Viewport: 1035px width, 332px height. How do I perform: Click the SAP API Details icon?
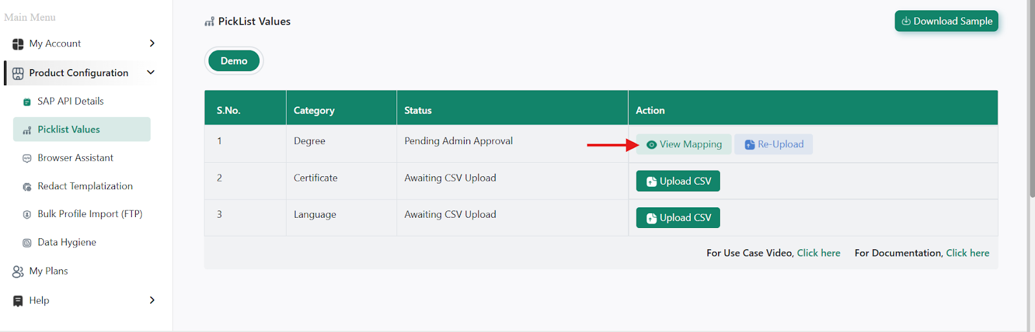tap(27, 102)
